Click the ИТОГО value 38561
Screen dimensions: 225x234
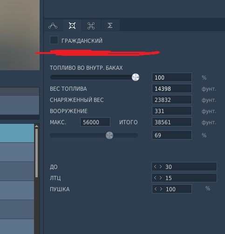coord(172,122)
